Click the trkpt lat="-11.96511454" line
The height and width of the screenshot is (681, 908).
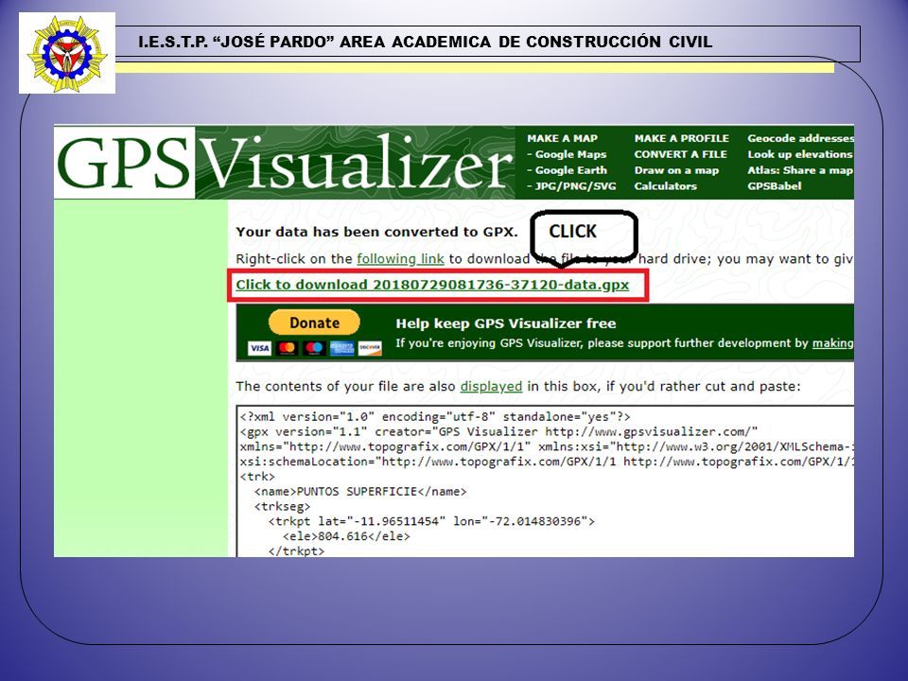[431, 521]
